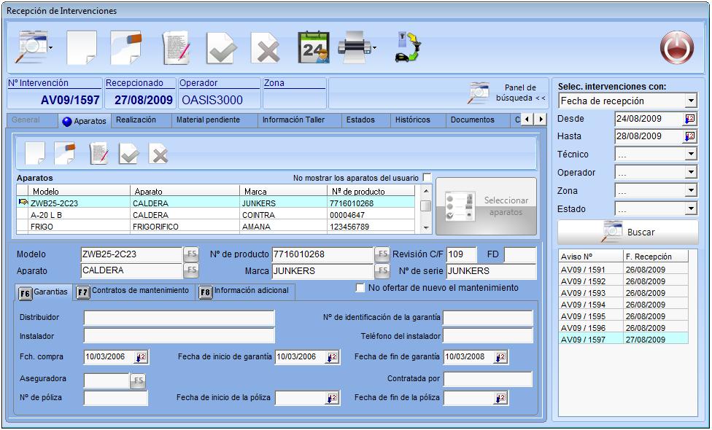The image size is (712, 430).
Task: Select aviso AV09 / 1591 in results list
Action: click(x=623, y=270)
